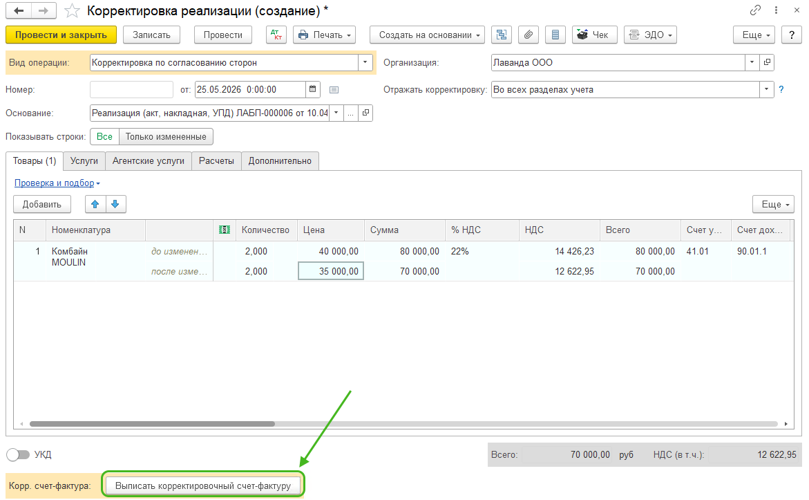
Task: Add document to favorites with the star
Action: tap(73, 11)
